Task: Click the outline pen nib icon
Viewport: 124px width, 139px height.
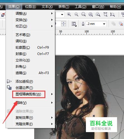Action: (x=83, y=24)
